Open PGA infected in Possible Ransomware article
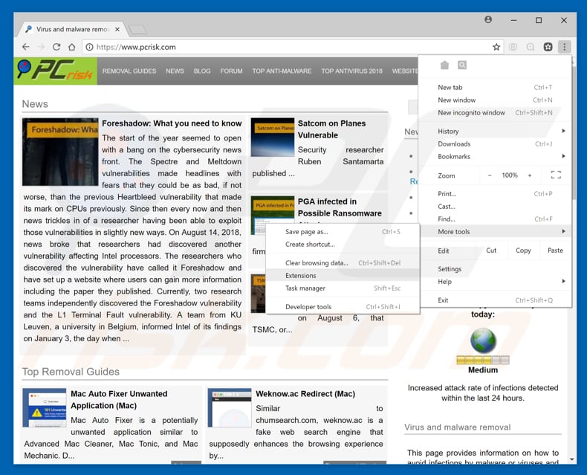The height and width of the screenshot is (475, 587). click(340, 207)
